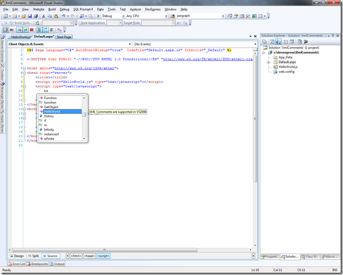Open the Client Objects & Events dropdown
The height and width of the screenshot is (275, 343).
tap(129, 44)
